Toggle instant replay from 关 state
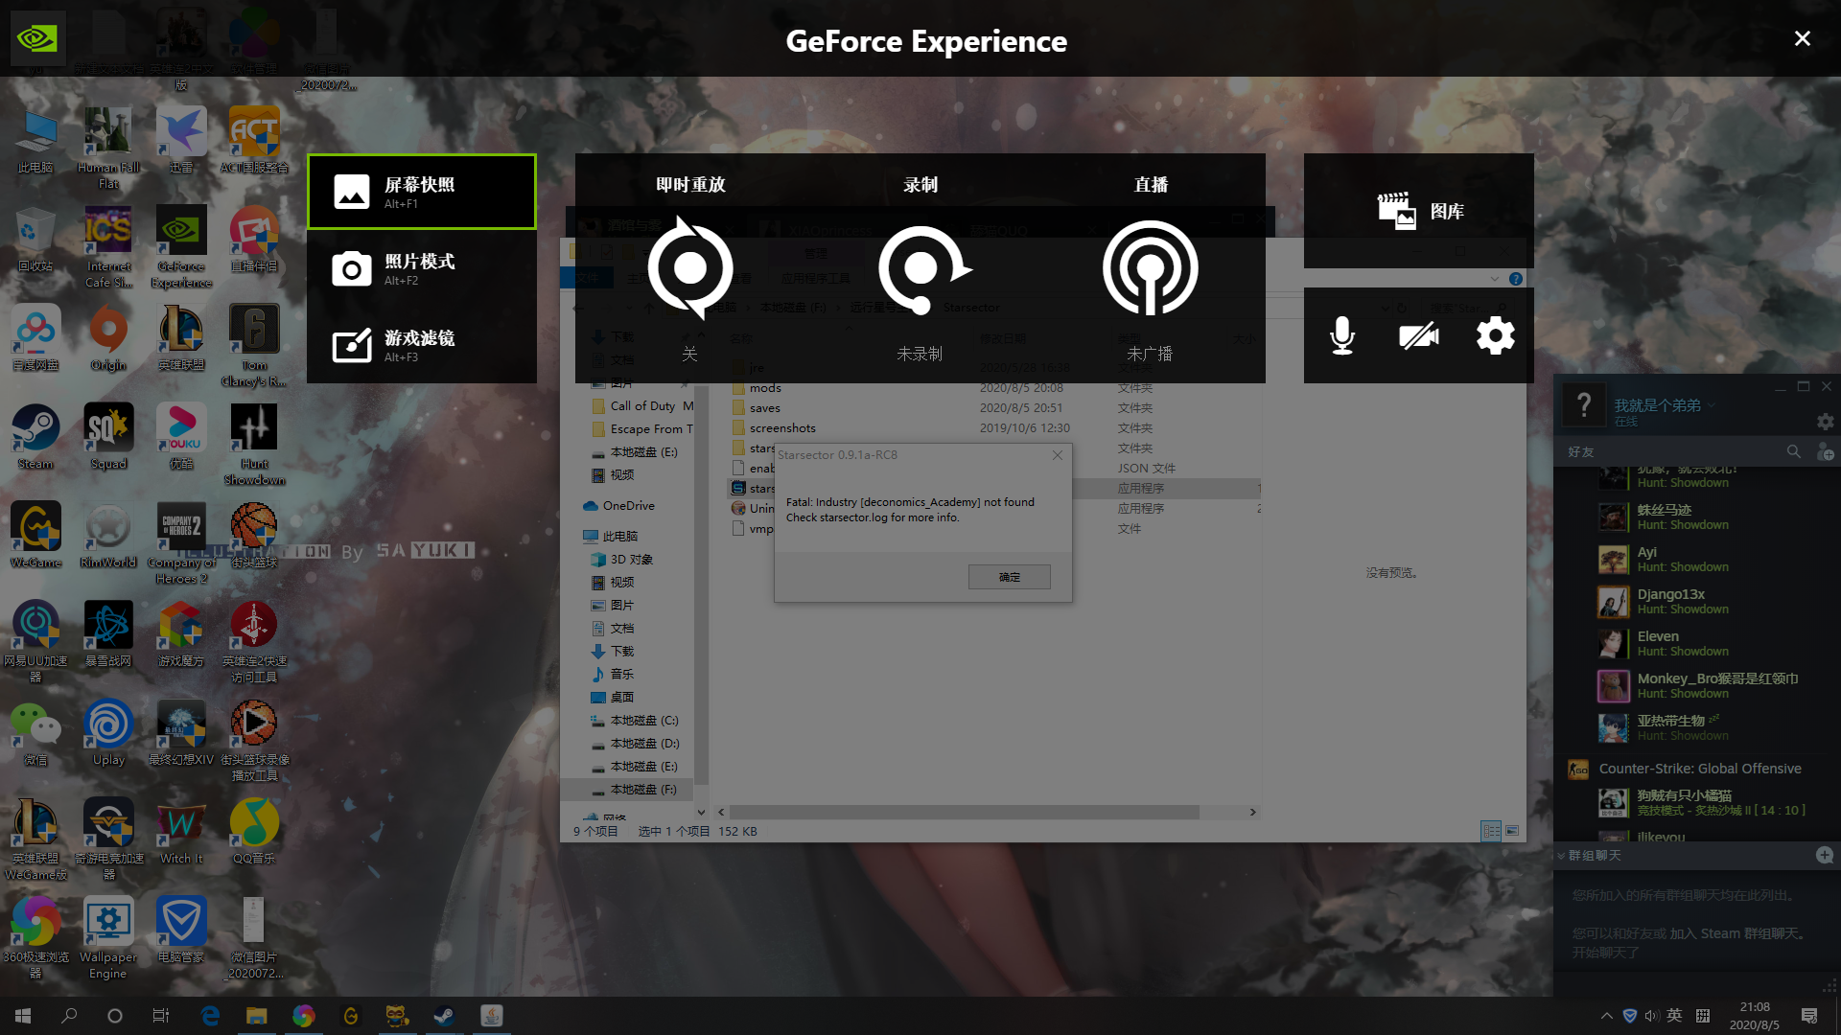The image size is (1841, 1035). 689,354
